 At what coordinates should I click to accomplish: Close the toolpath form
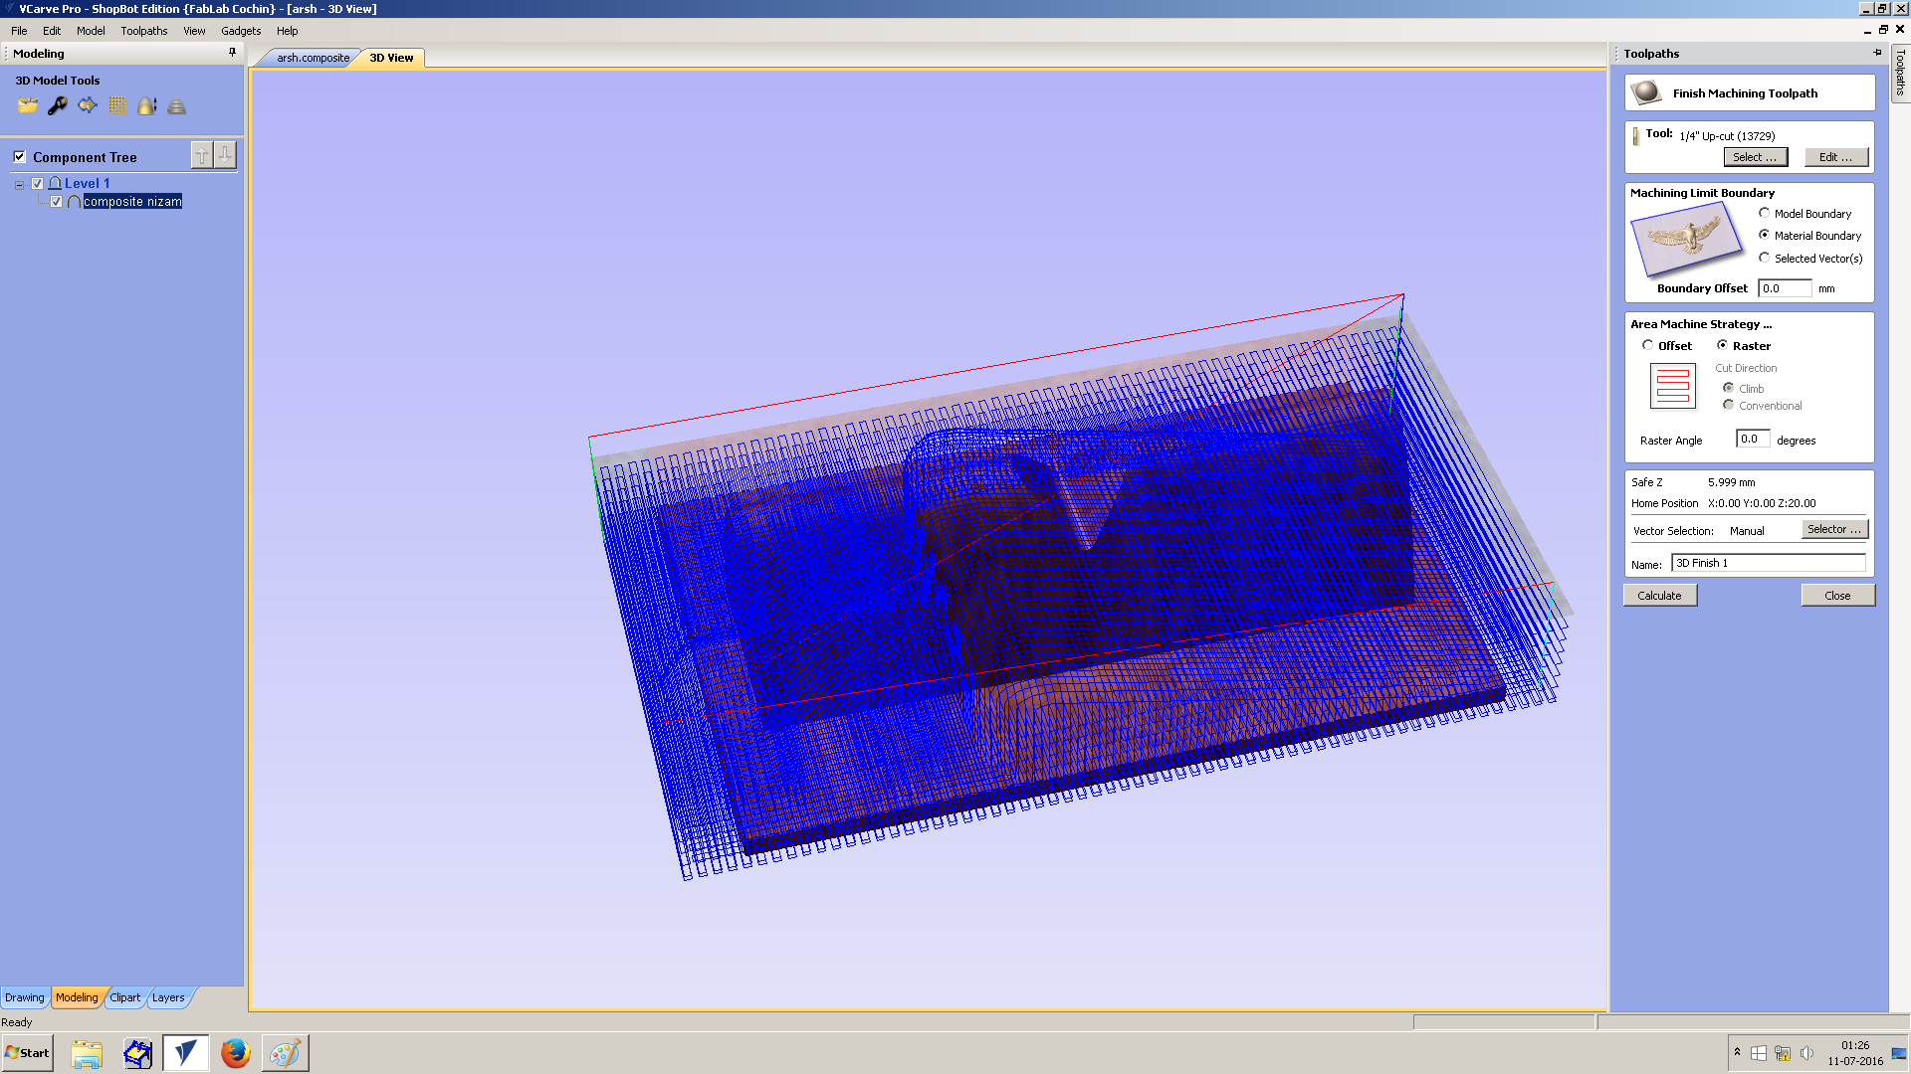pyautogui.click(x=1837, y=596)
